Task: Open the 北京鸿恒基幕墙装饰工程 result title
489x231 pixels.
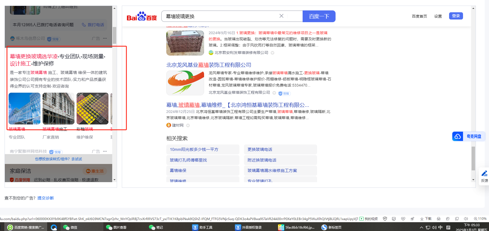Action: point(238,105)
